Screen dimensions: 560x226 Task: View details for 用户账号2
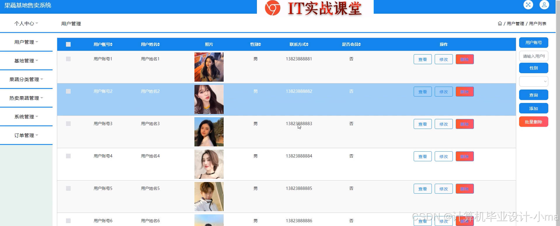[422, 92]
